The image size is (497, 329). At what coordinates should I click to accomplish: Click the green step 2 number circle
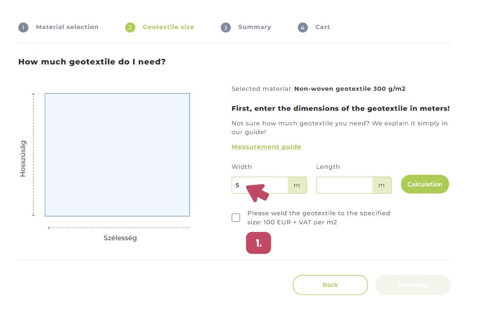coord(130,28)
